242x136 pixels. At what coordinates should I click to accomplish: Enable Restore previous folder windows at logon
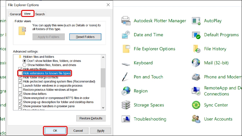pyautogui.click(x=20, y=89)
